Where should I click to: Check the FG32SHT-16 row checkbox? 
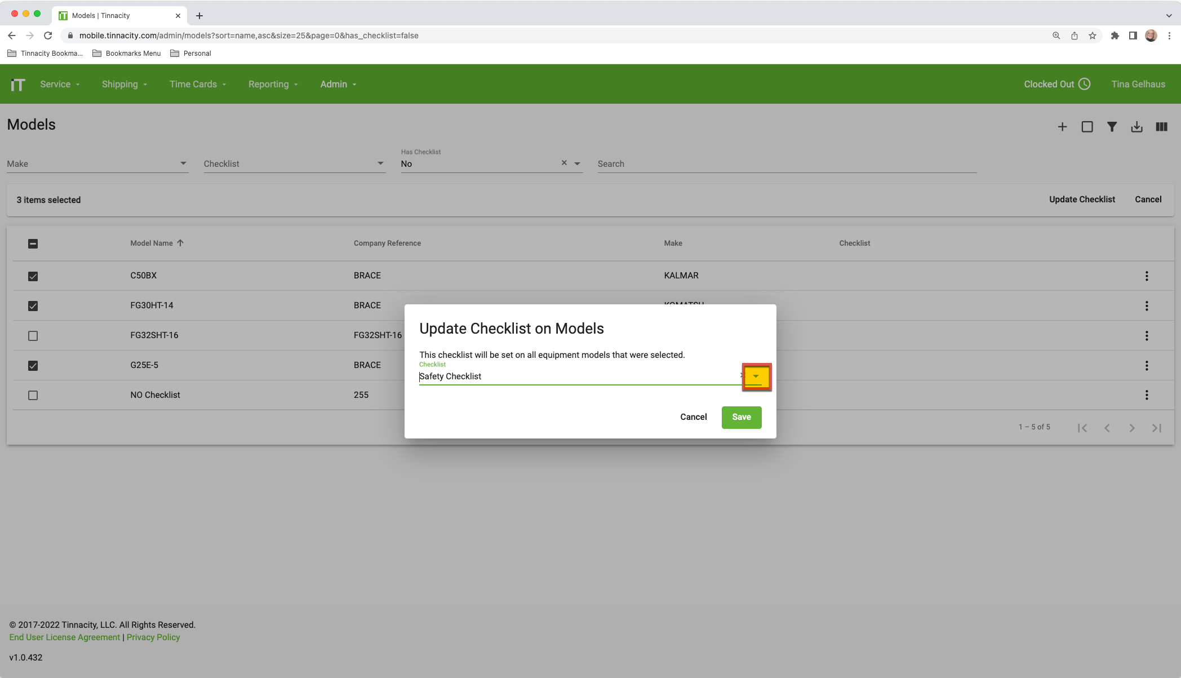[33, 336]
